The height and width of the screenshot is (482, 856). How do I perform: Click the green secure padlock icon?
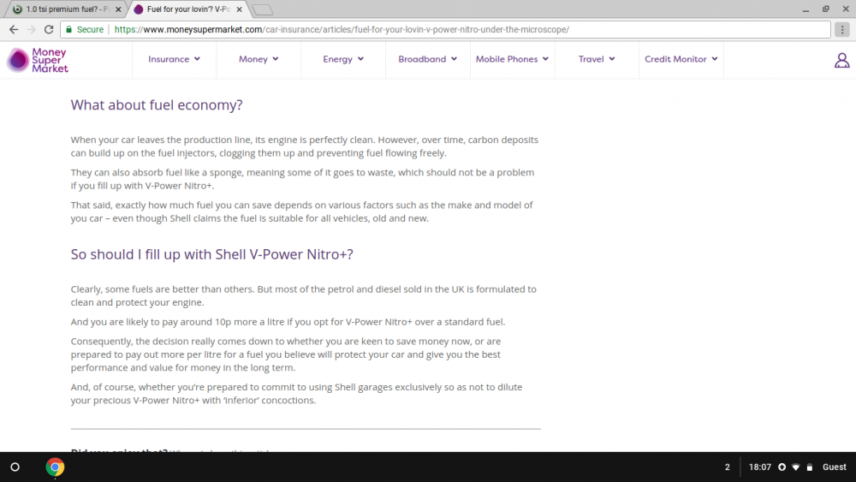pyautogui.click(x=68, y=29)
